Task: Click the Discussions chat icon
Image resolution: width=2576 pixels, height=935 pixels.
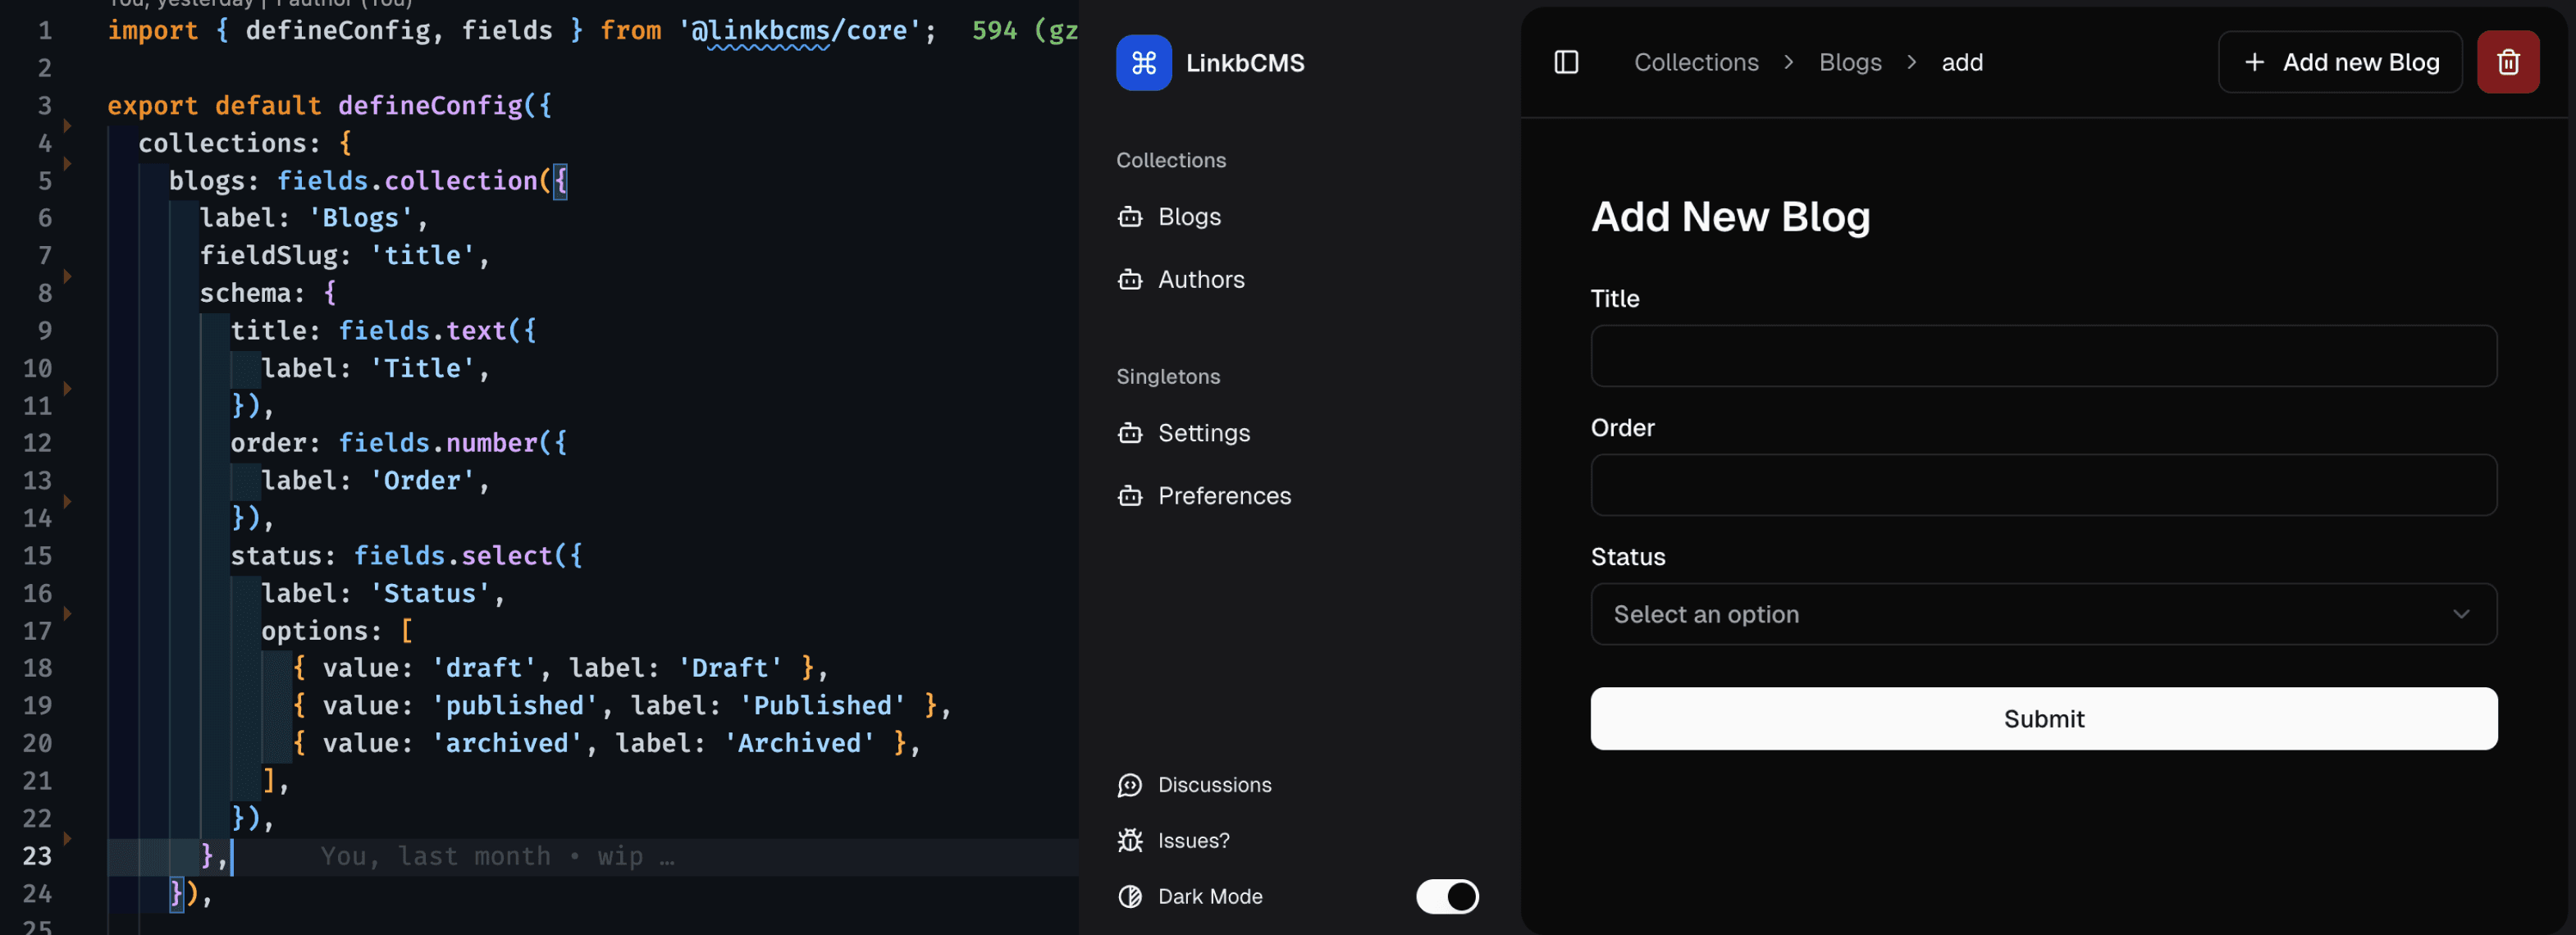Action: coord(1130,785)
